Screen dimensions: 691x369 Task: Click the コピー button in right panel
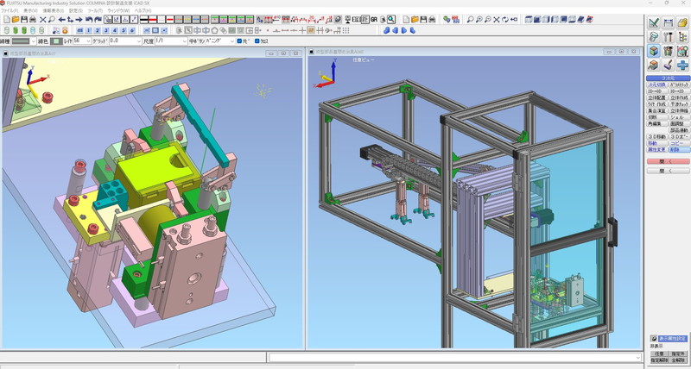(679, 143)
